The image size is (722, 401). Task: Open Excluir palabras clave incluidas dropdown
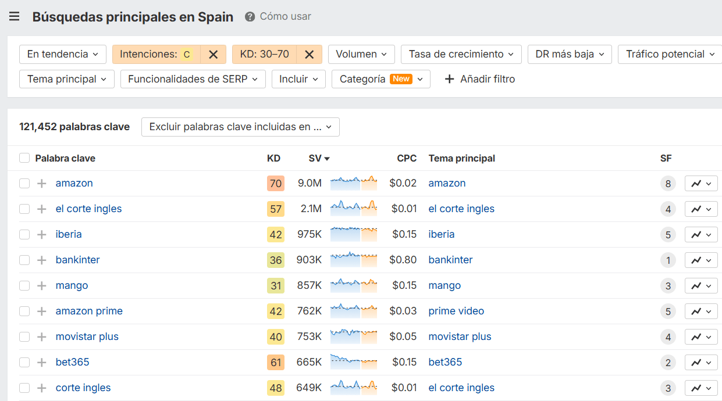coord(240,127)
